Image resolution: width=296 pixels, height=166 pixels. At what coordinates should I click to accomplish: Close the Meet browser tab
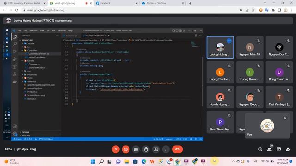(x=91, y=3)
